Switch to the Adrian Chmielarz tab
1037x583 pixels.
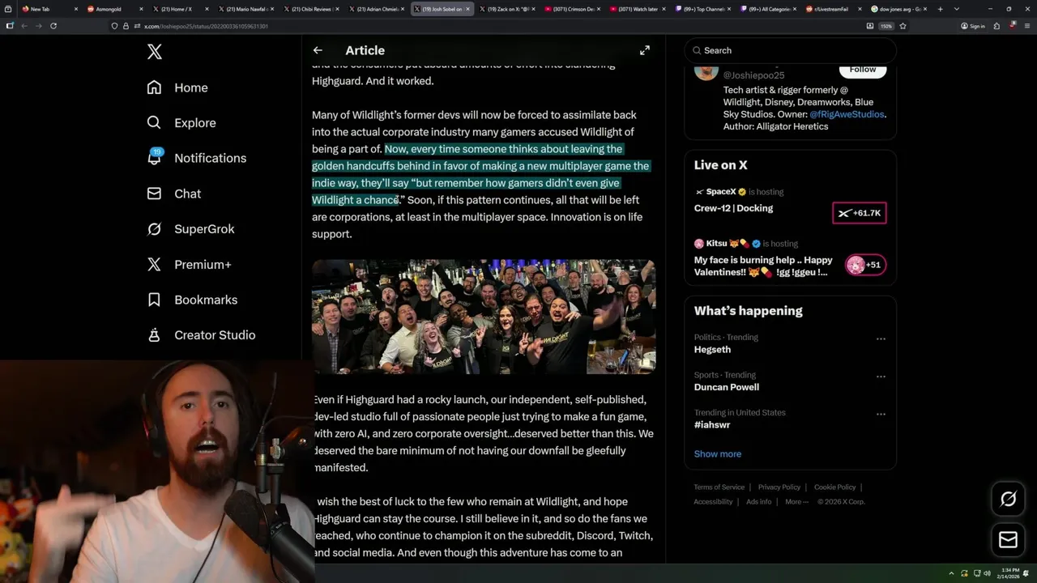click(375, 9)
